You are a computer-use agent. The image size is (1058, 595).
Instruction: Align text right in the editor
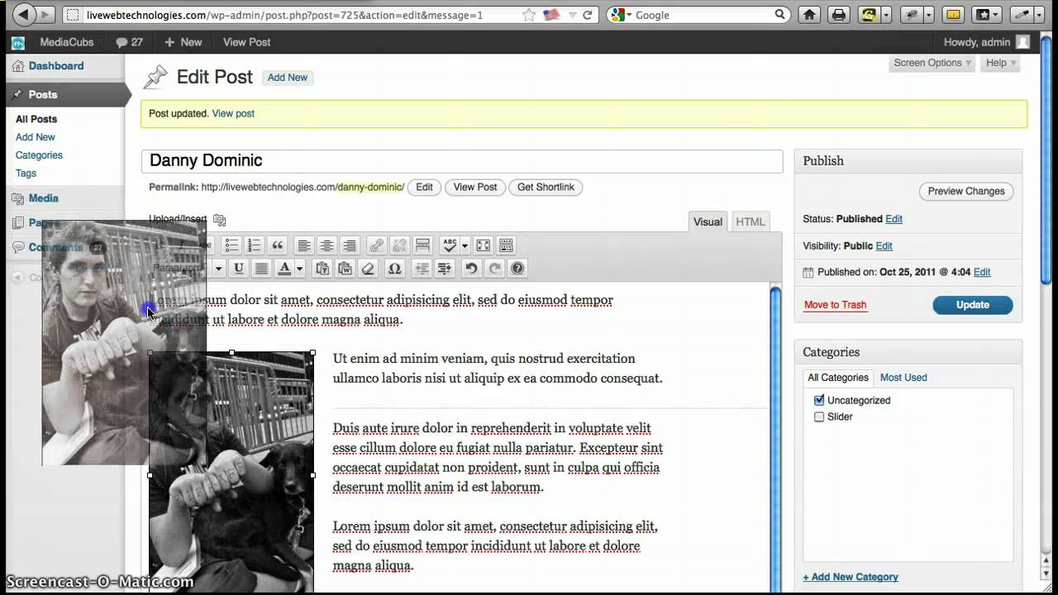350,245
